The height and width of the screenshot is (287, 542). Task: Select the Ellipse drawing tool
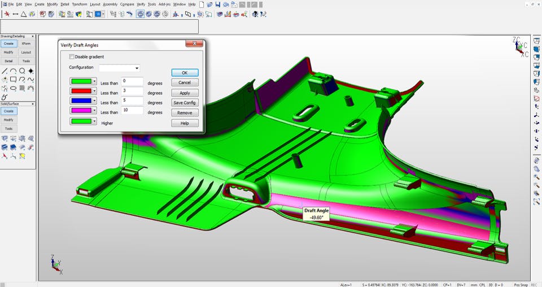click(13, 88)
